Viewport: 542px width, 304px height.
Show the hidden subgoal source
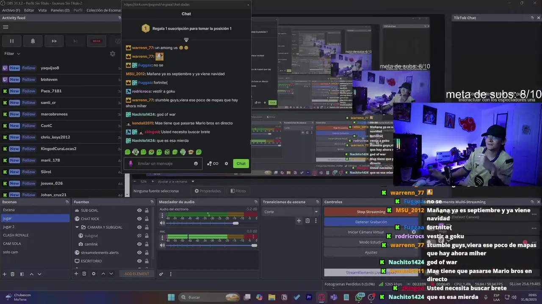point(139,236)
